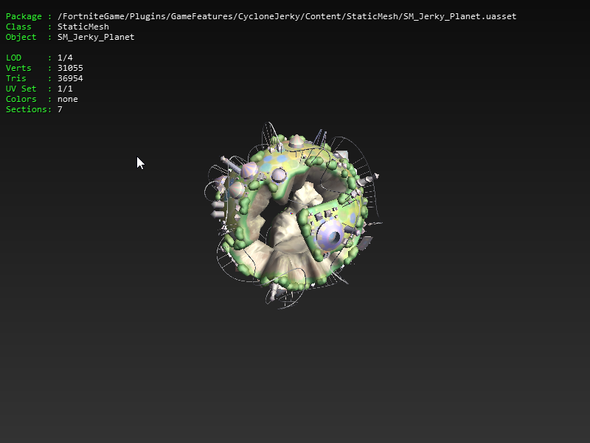Click the Colors value none
This screenshot has width=590, height=443.
pyautogui.click(x=68, y=99)
